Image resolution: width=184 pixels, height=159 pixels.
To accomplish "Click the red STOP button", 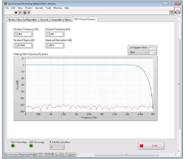I will tap(151, 146).
